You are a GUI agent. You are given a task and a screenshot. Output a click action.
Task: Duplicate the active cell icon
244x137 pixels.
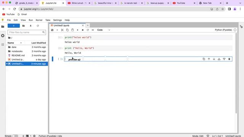204,59
